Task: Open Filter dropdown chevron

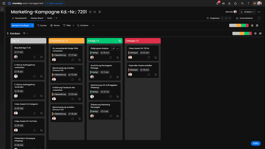Action: pyautogui.click(x=73, y=25)
